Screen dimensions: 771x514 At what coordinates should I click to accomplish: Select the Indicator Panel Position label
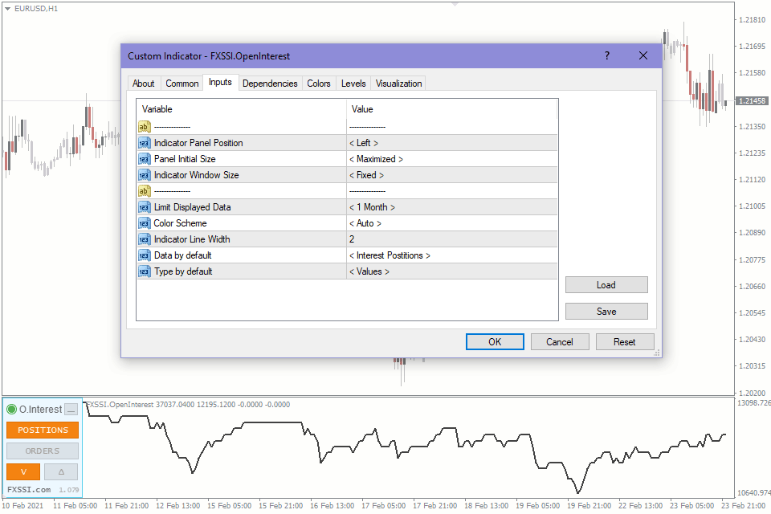(x=198, y=143)
